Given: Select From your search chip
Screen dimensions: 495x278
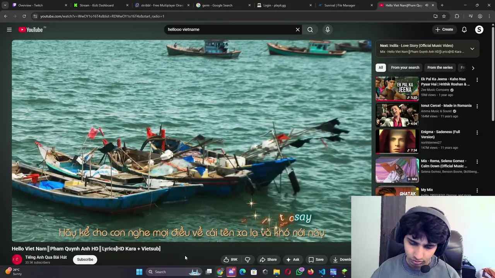Looking at the screenshot, I should 405,68.
